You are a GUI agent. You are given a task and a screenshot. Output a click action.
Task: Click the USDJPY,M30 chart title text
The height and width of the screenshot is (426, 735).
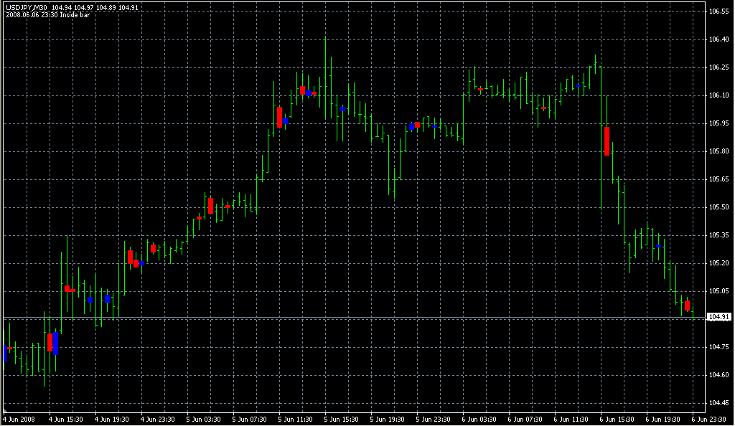click(x=26, y=7)
